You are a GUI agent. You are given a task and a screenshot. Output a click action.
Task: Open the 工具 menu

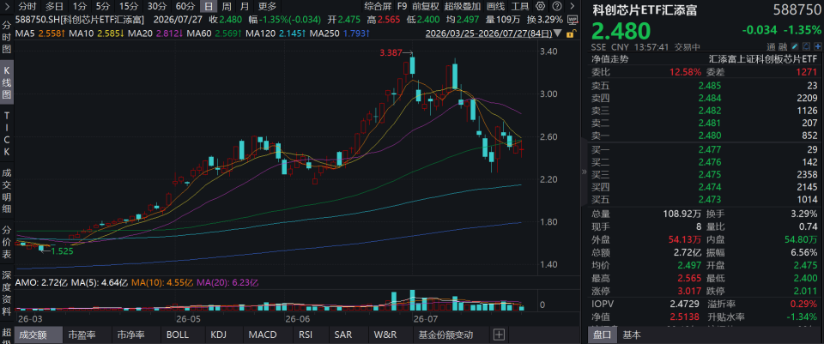coord(520,6)
